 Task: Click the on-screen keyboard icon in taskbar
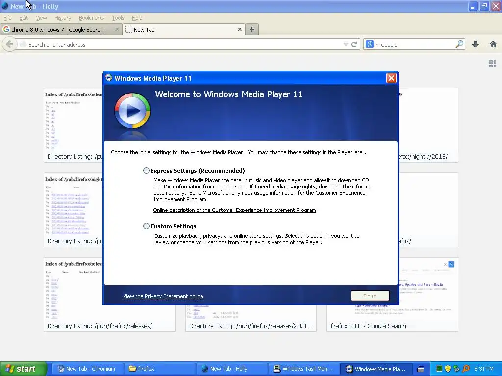[x=421, y=369]
